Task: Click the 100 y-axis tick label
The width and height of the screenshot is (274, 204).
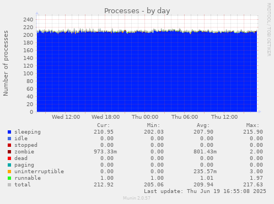Action: [28, 74]
